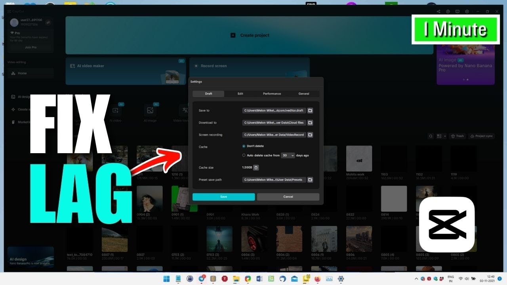507x285 pixels.
Task: Browse folder for the Save to path
Action: pyautogui.click(x=310, y=110)
